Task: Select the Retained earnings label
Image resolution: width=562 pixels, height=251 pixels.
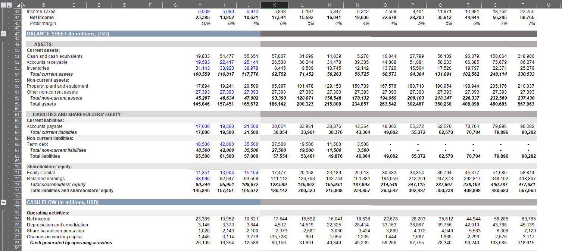Action: (46, 179)
